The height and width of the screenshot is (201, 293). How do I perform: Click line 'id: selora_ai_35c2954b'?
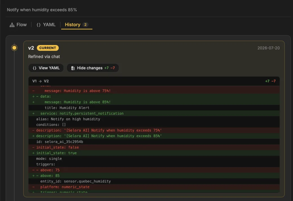pyautogui.click(x=154, y=142)
